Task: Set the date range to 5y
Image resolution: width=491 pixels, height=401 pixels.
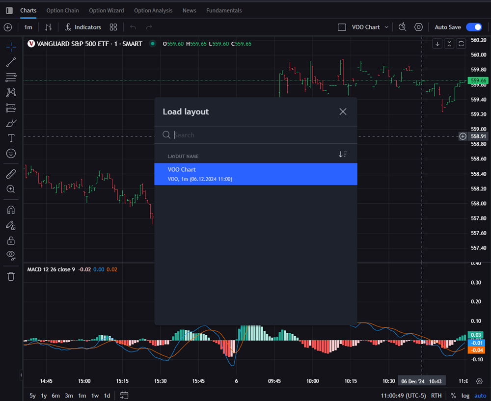Action: coord(32,396)
